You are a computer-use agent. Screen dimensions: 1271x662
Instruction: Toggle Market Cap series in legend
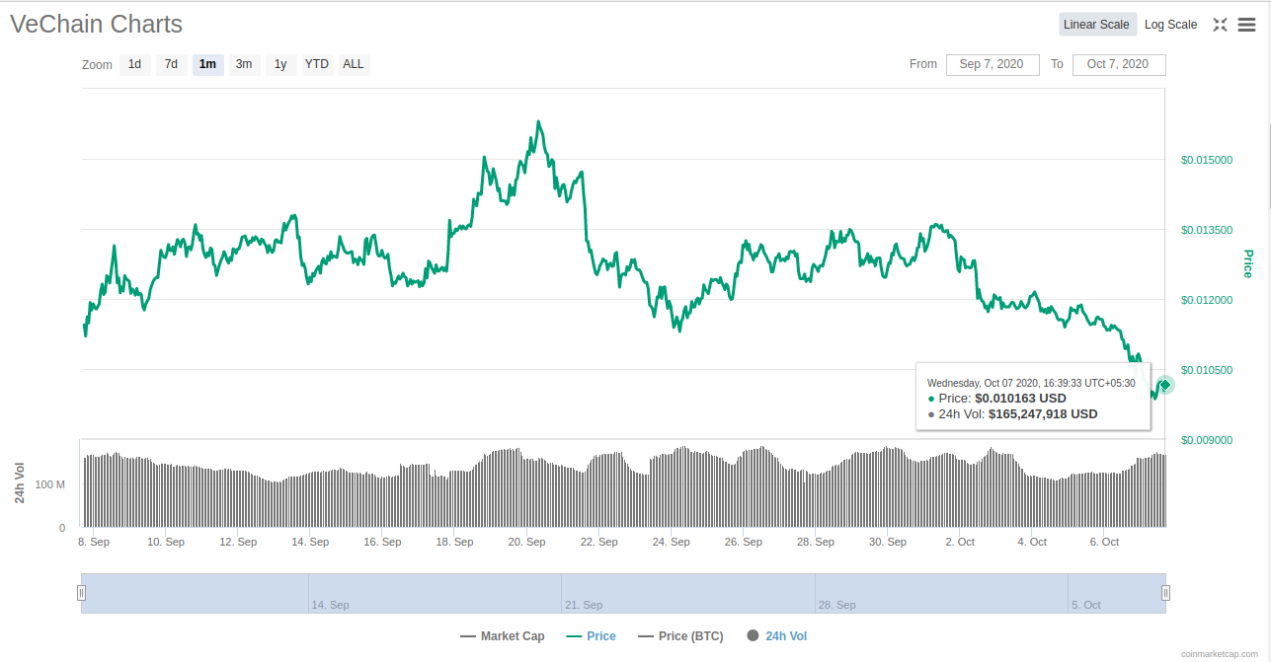[502, 636]
